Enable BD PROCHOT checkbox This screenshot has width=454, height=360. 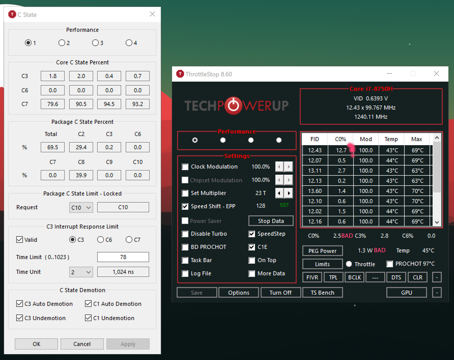pyautogui.click(x=185, y=247)
